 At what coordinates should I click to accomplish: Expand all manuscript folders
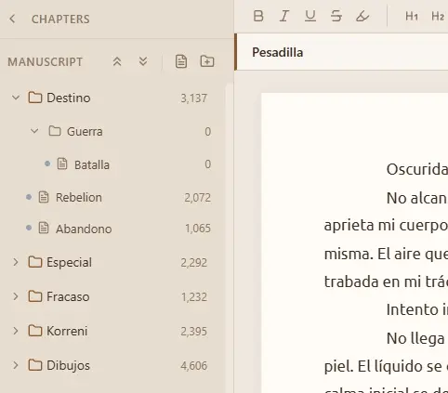point(143,61)
